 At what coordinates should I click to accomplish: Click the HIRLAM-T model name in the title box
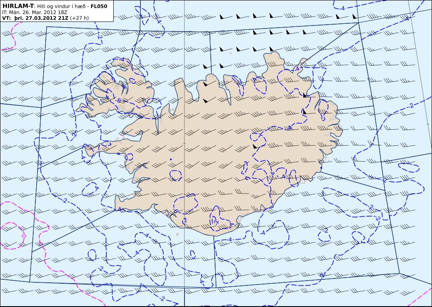[18, 6]
